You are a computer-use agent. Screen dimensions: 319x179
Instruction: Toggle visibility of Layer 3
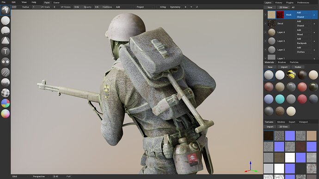point(265,41)
